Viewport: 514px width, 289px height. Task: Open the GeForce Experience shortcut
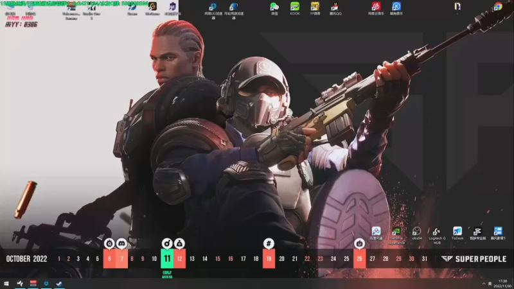pos(396,236)
